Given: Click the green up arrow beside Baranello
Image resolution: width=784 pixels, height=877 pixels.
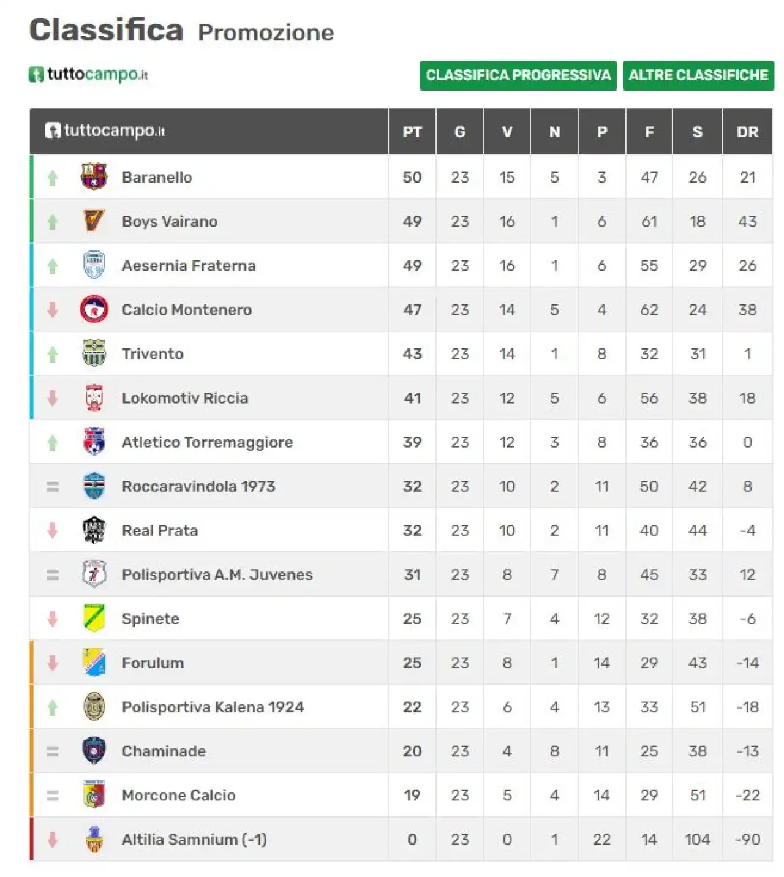Looking at the screenshot, I should (x=53, y=178).
